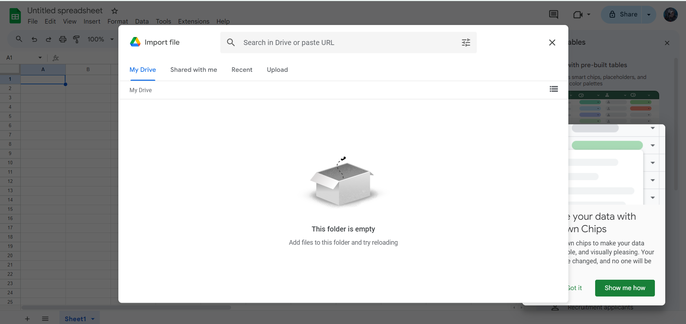The width and height of the screenshot is (686, 324).
Task: Switch to Shared with me tab
Action: 193,70
